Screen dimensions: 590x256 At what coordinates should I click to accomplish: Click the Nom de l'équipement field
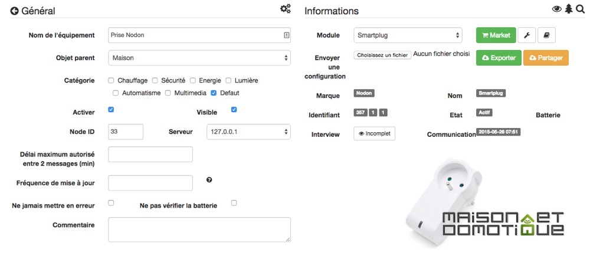199,35
